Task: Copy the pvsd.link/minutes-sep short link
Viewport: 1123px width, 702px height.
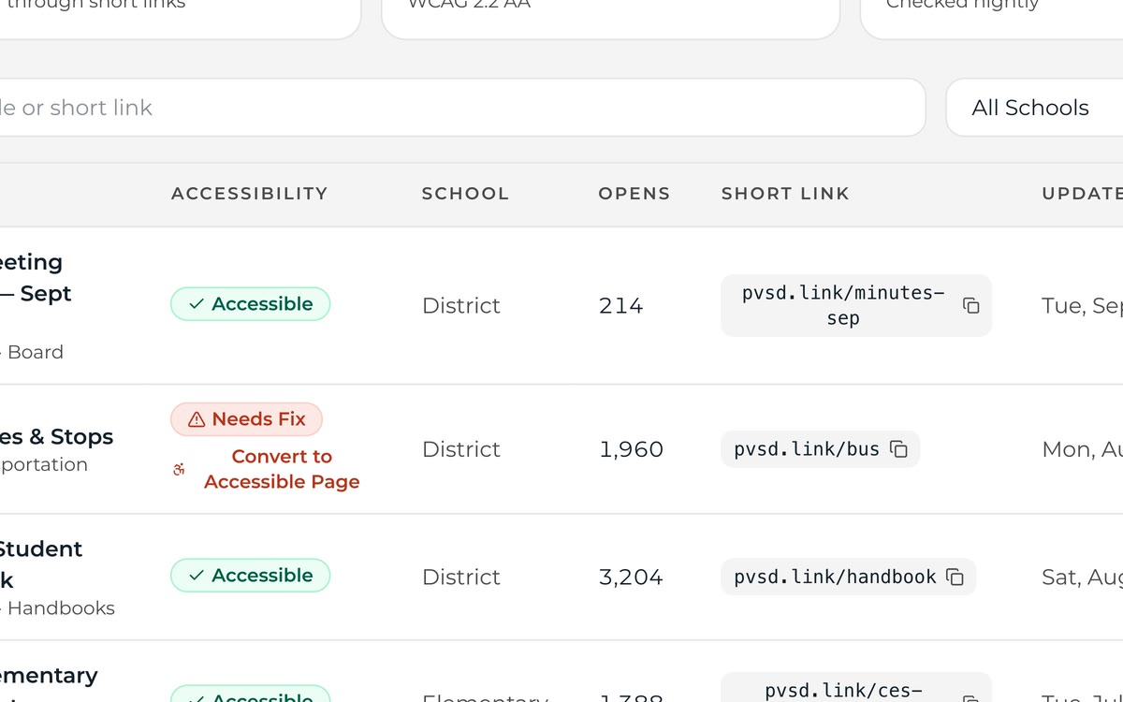Action: pyautogui.click(x=971, y=306)
